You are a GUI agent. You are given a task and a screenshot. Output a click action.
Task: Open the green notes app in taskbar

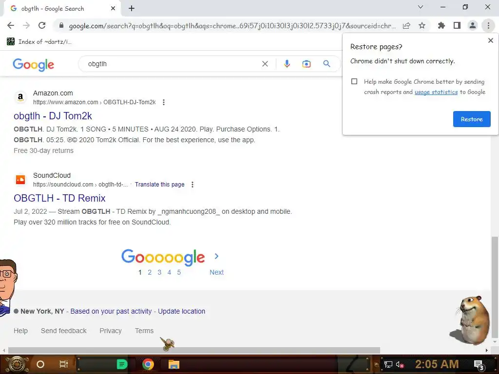[122, 364]
